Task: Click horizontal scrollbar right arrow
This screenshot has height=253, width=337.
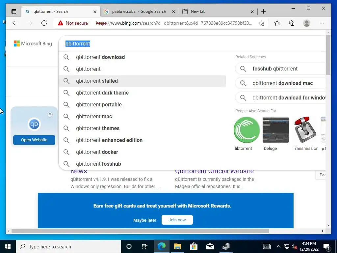Action: click(323, 231)
